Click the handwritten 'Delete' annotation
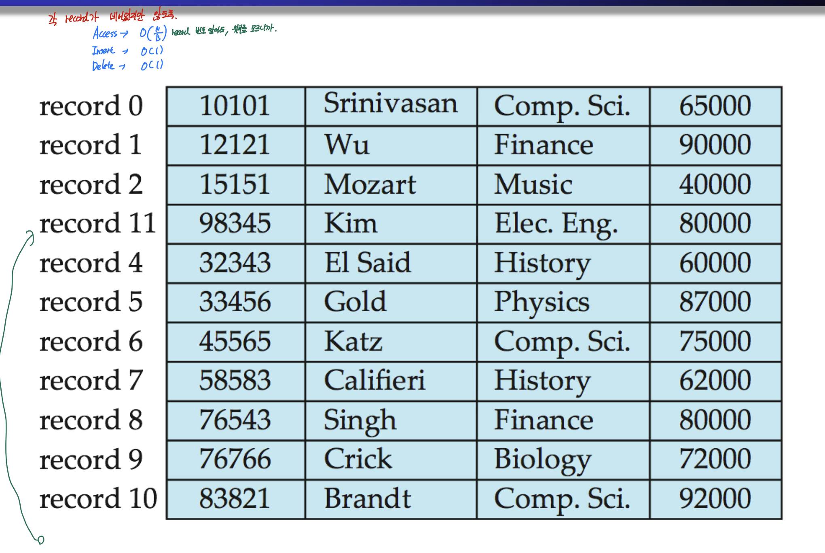Viewport: 825px width, 553px height. coord(103,65)
